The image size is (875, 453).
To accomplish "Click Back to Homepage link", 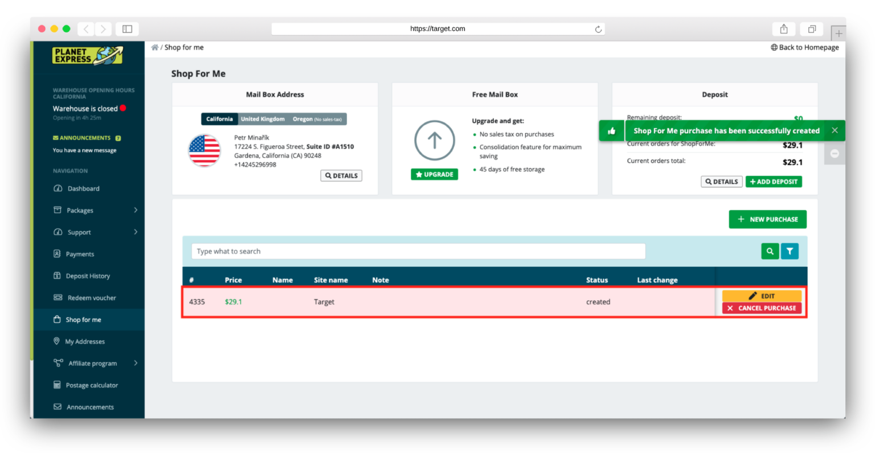I will click(x=804, y=47).
